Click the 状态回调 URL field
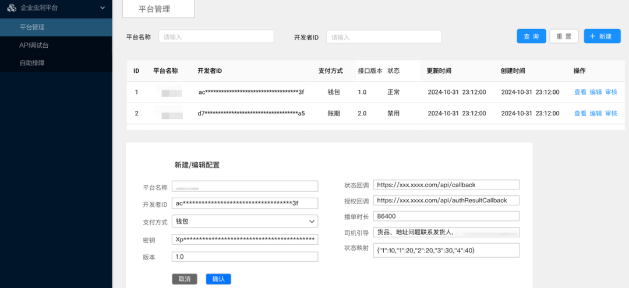Screen dimensions: 629x288 [x=446, y=185]
